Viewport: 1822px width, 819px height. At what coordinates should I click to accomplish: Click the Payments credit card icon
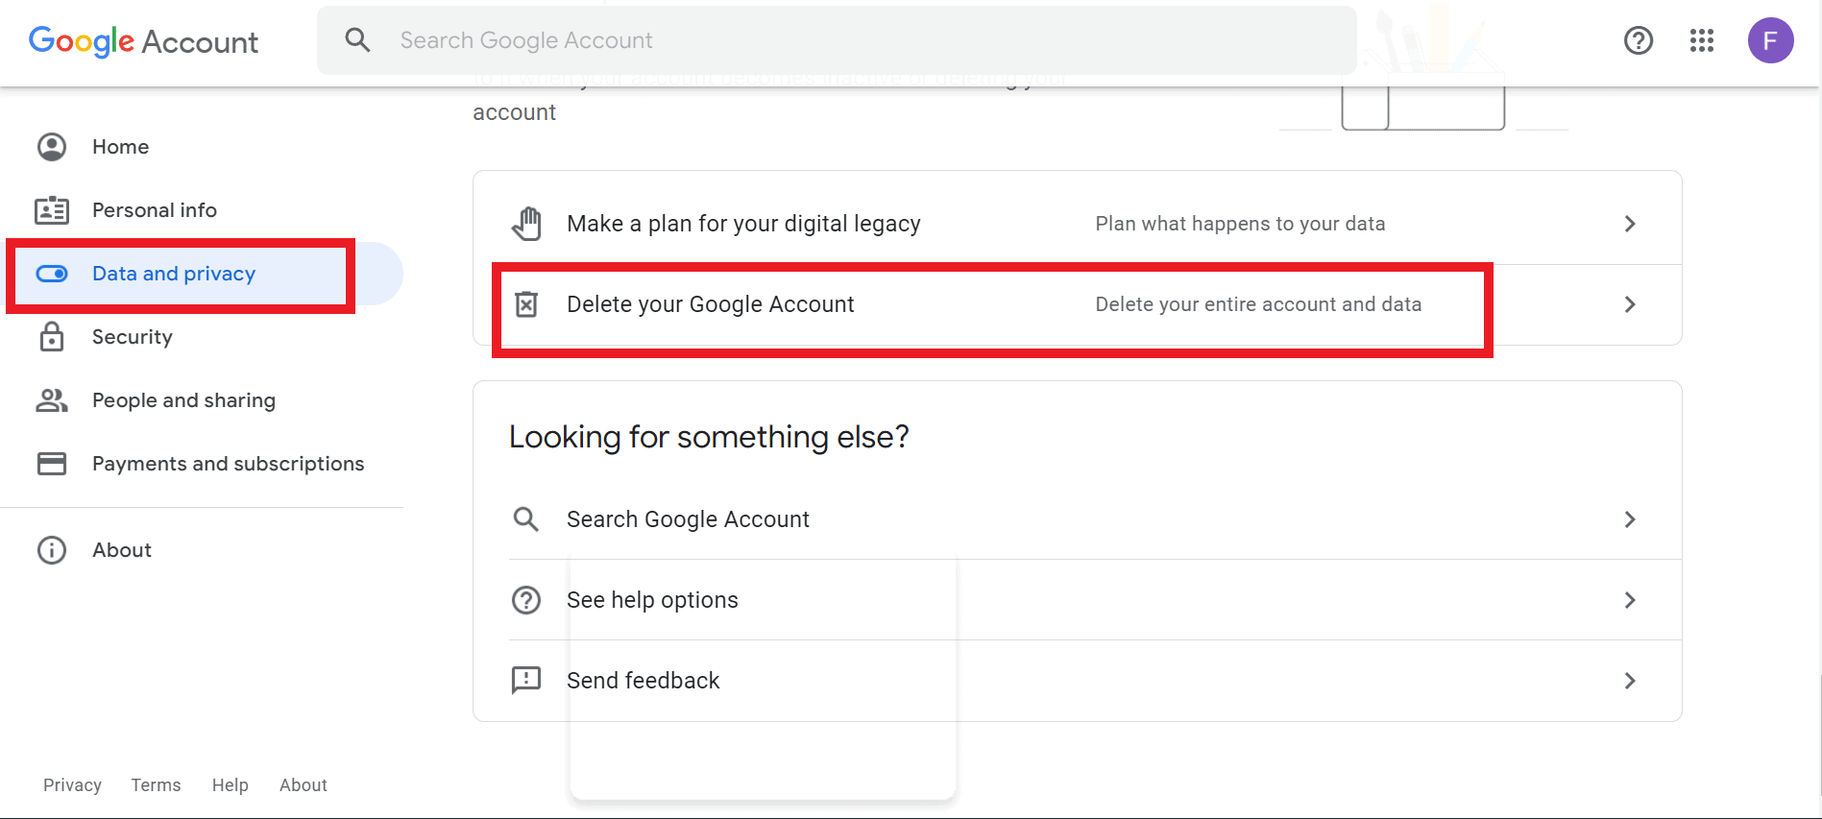pos(52,464)
